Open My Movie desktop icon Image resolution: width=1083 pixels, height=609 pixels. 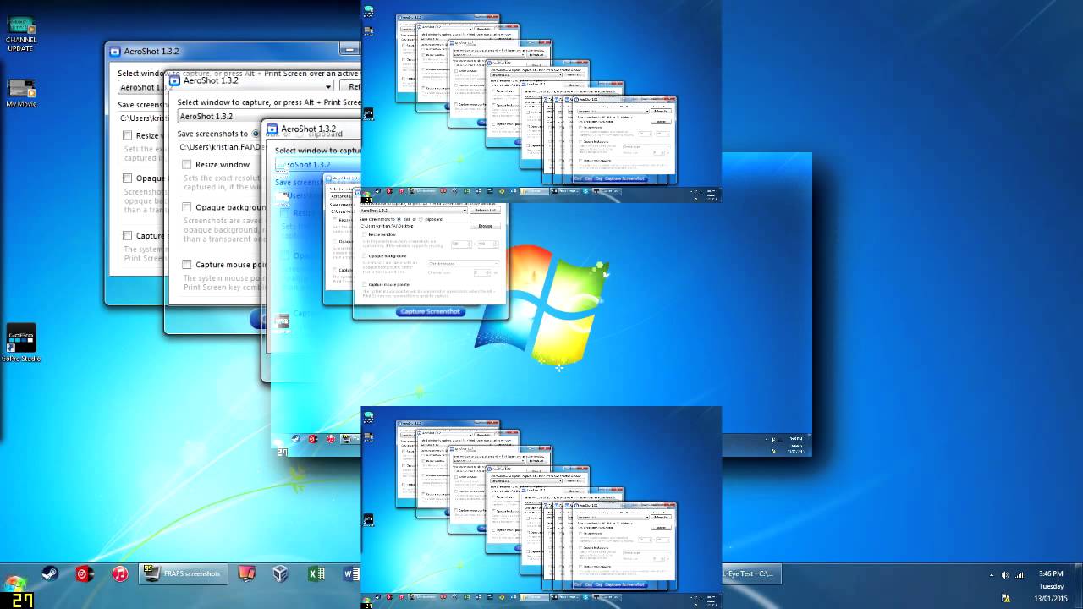(20, 93)
